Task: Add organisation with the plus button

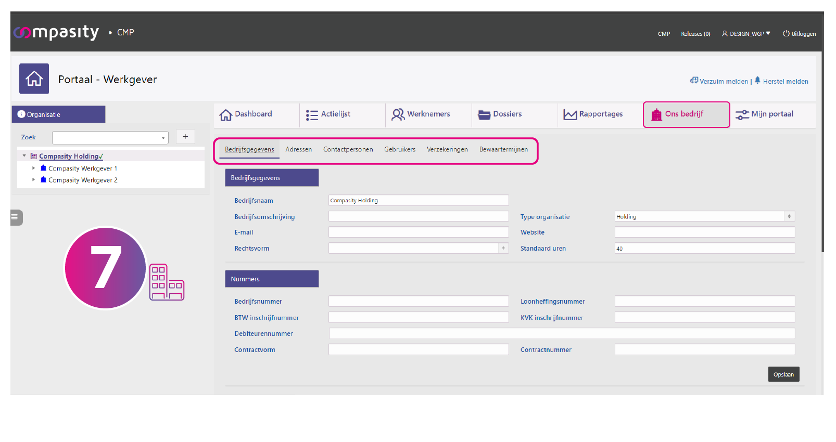Action: 185,136
